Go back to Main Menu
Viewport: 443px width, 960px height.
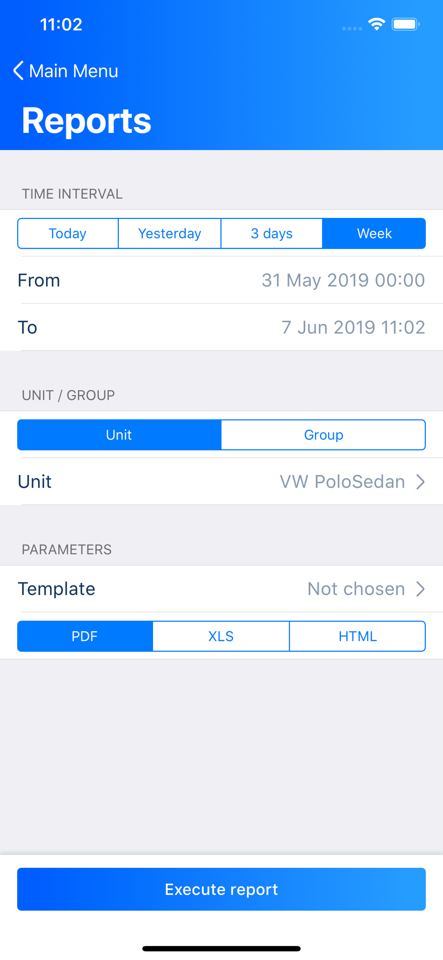point(66,71)
